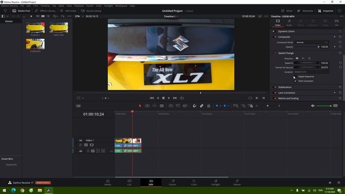Image resolution: width=345 pixels, height=194 pixels.
Task: Switch media pool to list view
Action: pos(48,16)
